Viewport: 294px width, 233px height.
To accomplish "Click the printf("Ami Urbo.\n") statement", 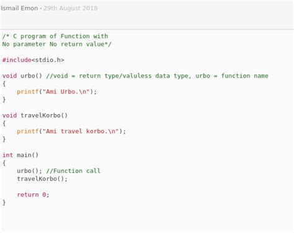I will [x=57, y=92].
